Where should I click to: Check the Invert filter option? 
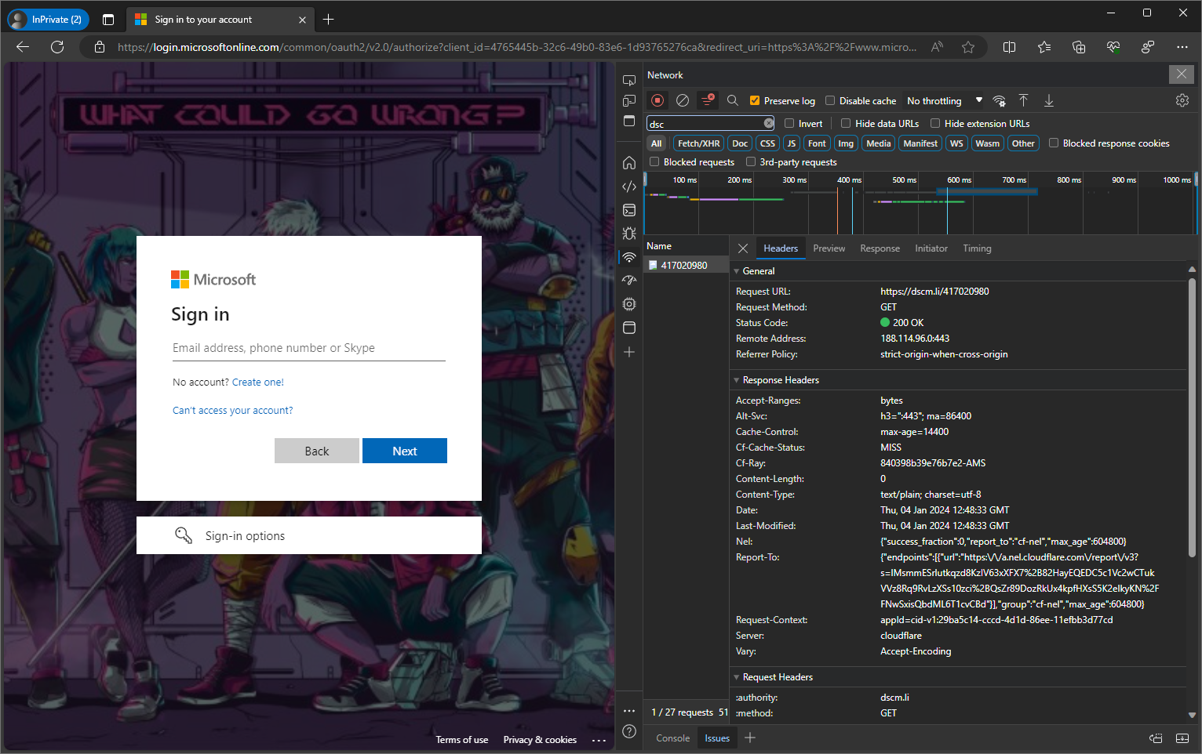[789, 123]
